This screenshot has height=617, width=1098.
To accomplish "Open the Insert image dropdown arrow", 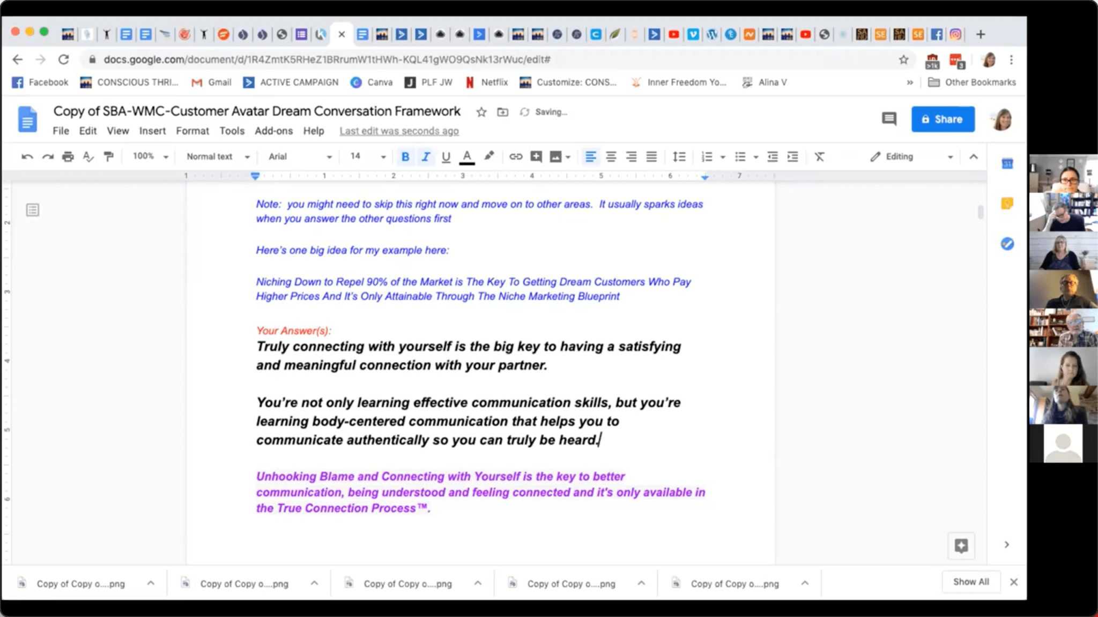I will (x=568, y=157).
